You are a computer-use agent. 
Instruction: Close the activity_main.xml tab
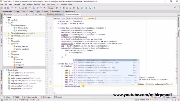point(63,15)
